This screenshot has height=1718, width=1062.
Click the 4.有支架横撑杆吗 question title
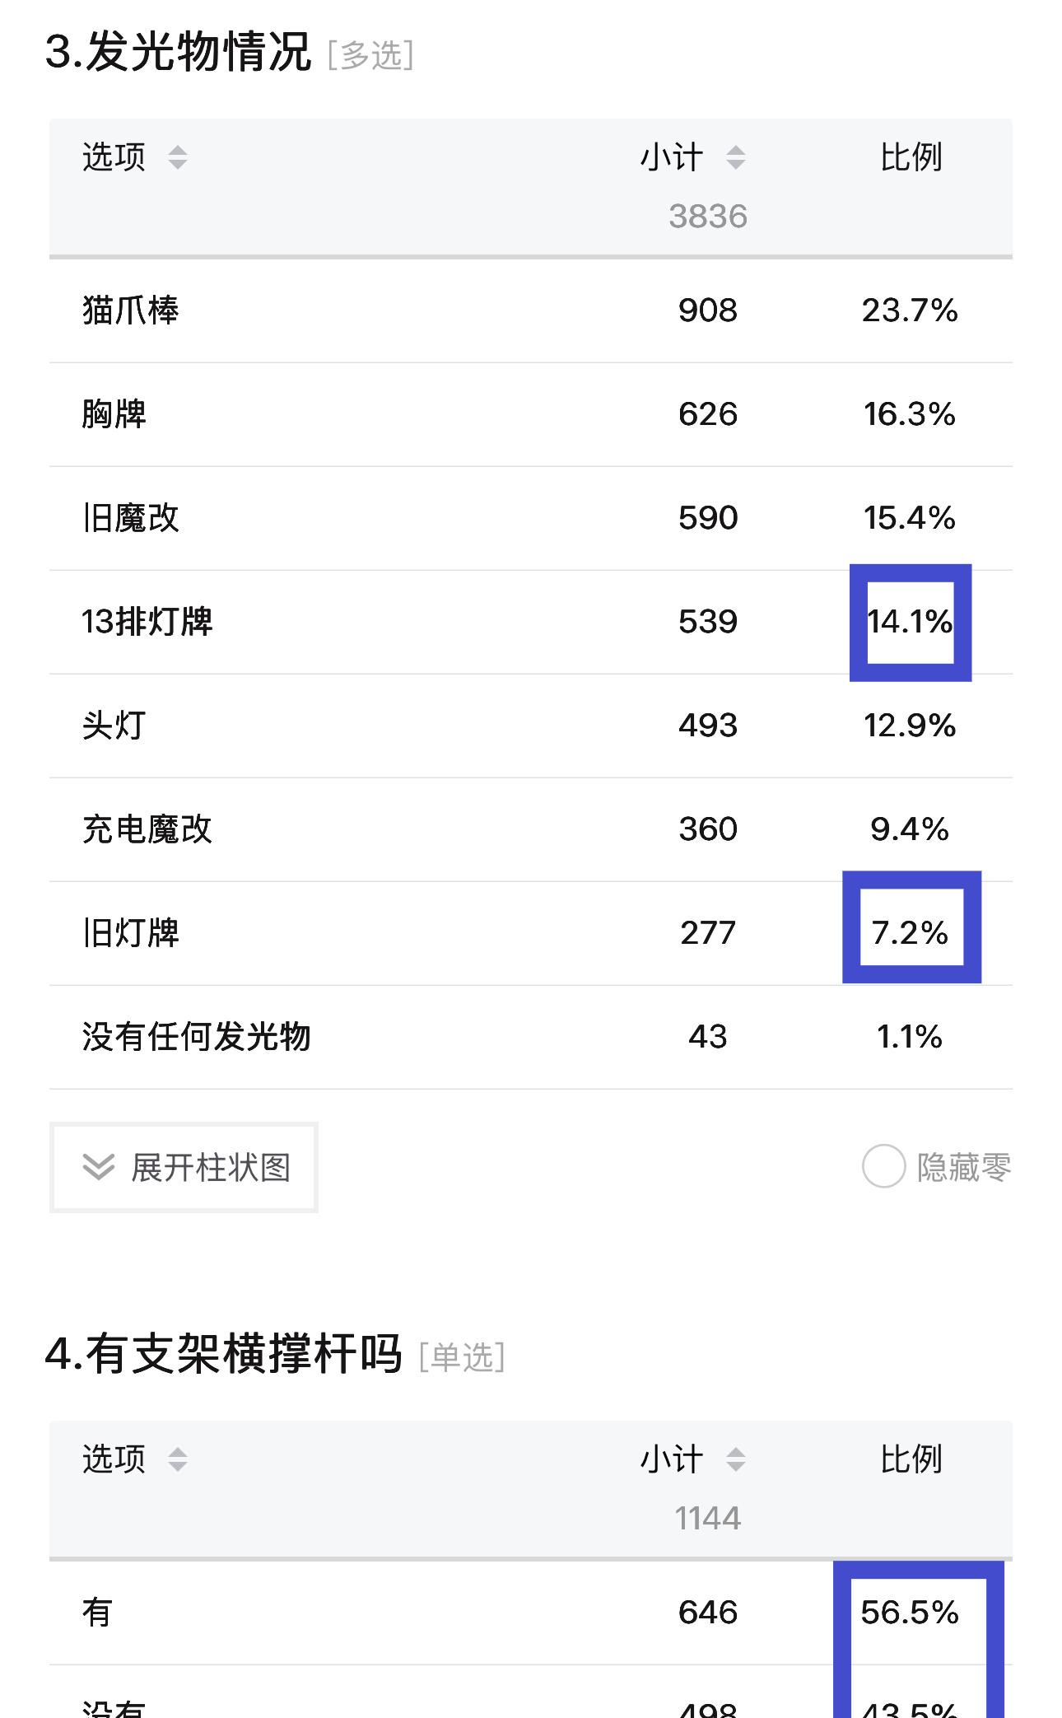pos(223,1354)
